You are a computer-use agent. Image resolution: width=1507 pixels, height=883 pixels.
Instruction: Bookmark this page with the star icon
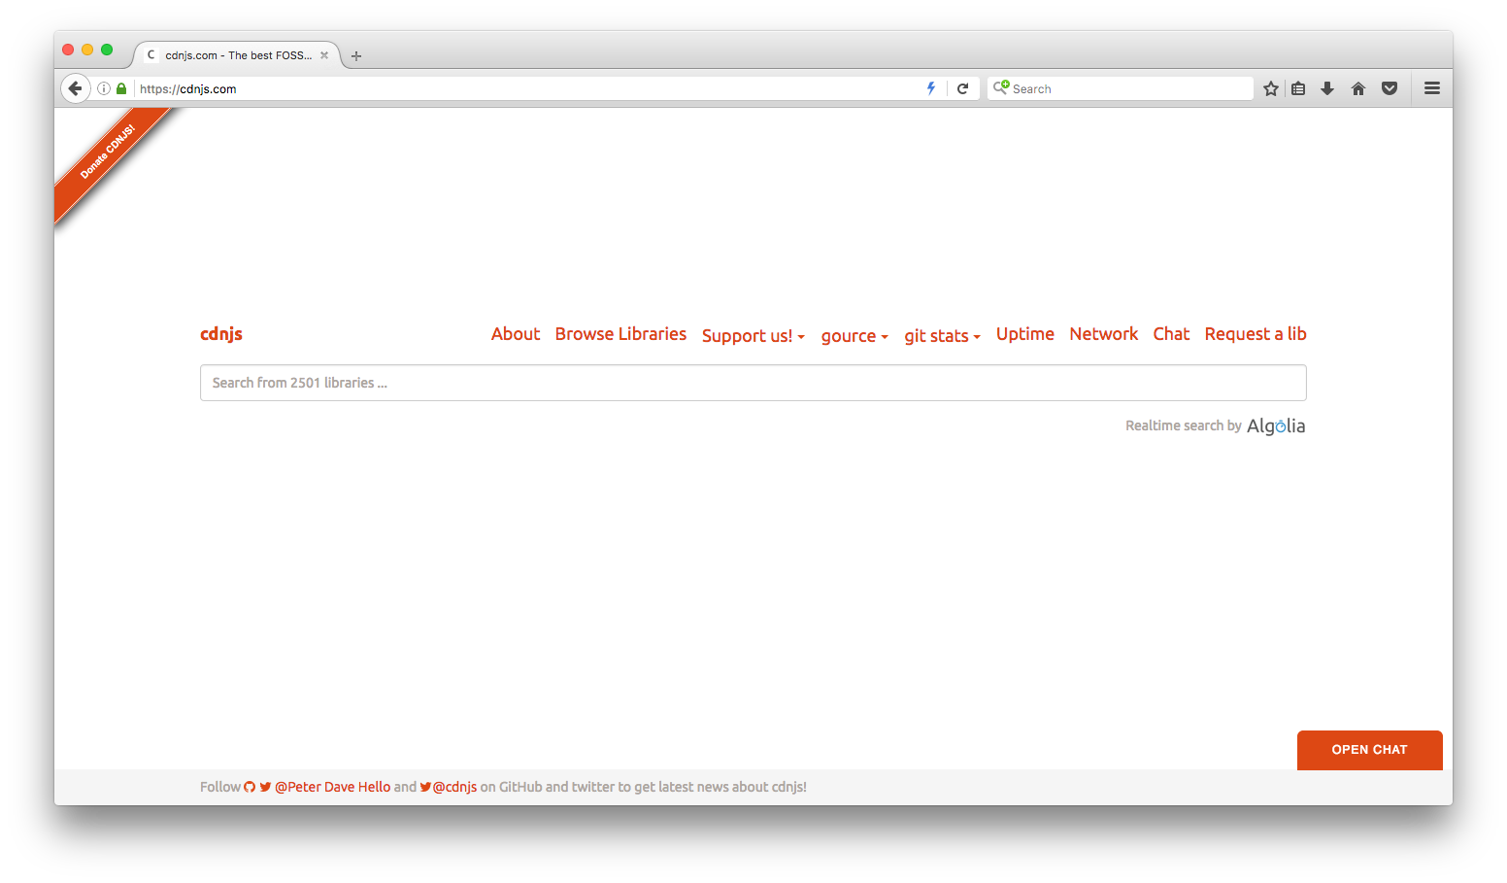[1271, 88]
